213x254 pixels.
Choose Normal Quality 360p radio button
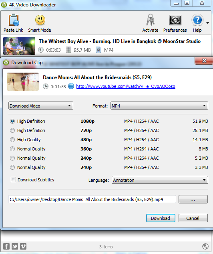pos(12,149)
